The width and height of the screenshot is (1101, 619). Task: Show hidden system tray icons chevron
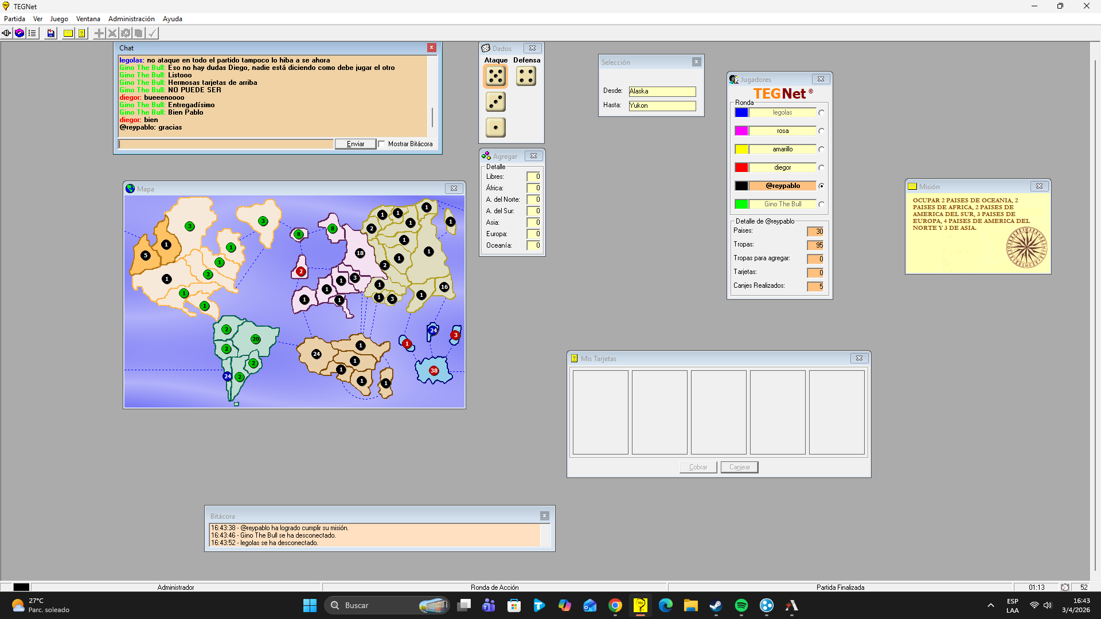(990, 605)
